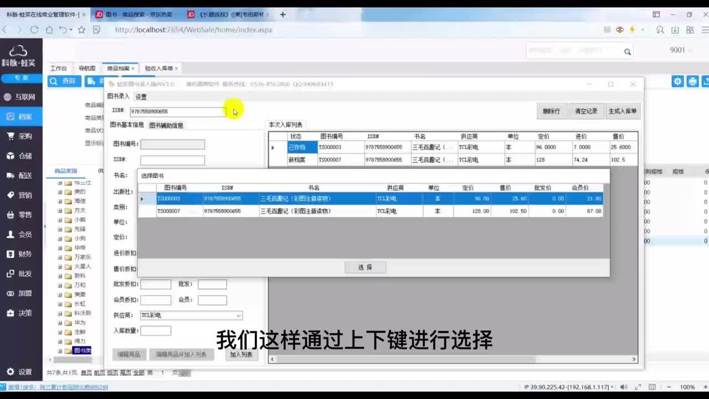Click the blue gear settings icon
The height and width of the screenshot is (399, 709).
[677, 81]
